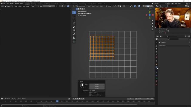191x107 pixels.
Task: Open the Tool properties tab
Action: click(156, 43)
